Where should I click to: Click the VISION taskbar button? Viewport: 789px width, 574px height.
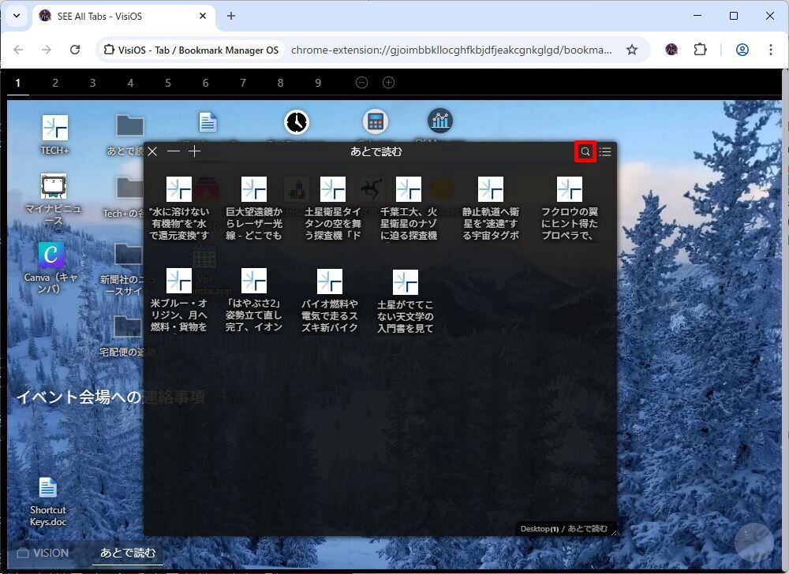point(43,553)
